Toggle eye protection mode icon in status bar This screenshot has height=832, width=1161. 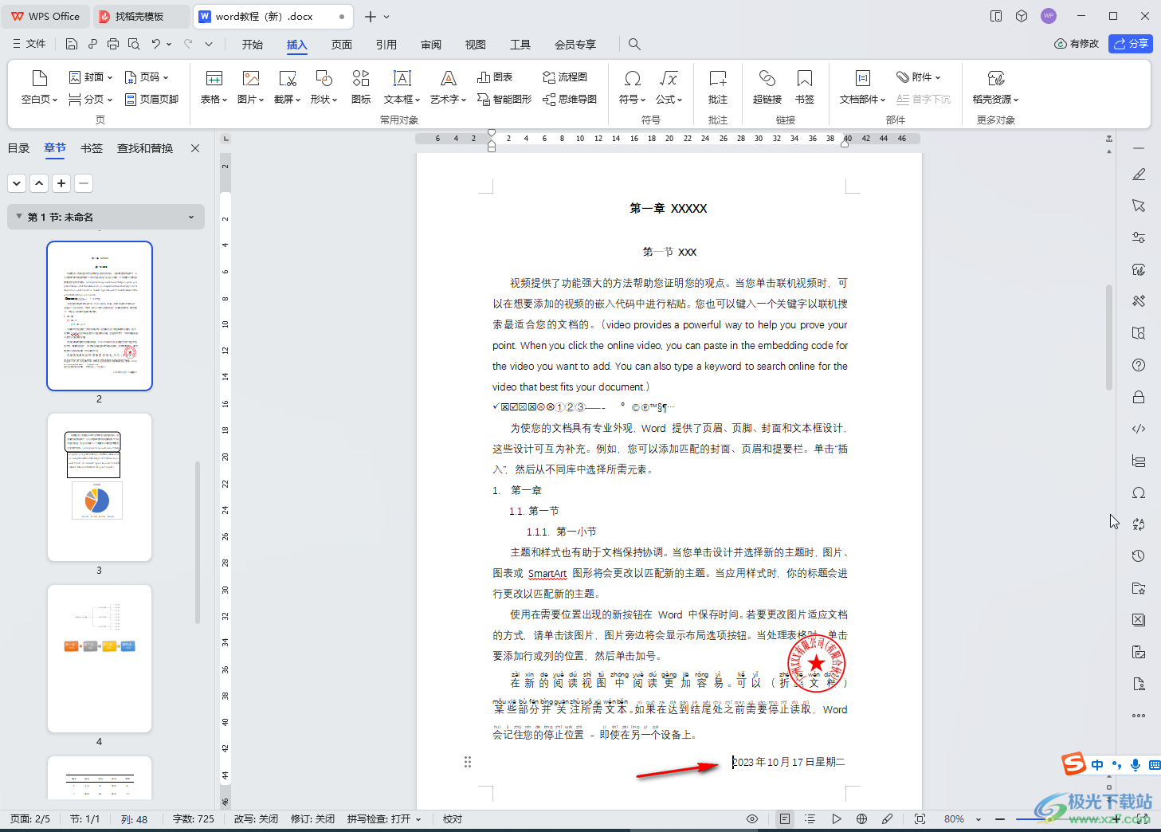(x=751, y=818)
